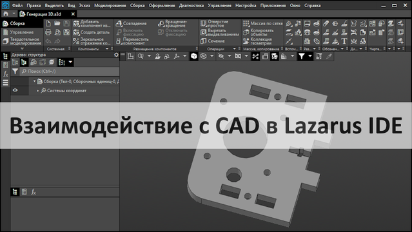Close the Генерация 3D.a3d document tab
Viewport: 412px width, 232px height.
(73, 14)
